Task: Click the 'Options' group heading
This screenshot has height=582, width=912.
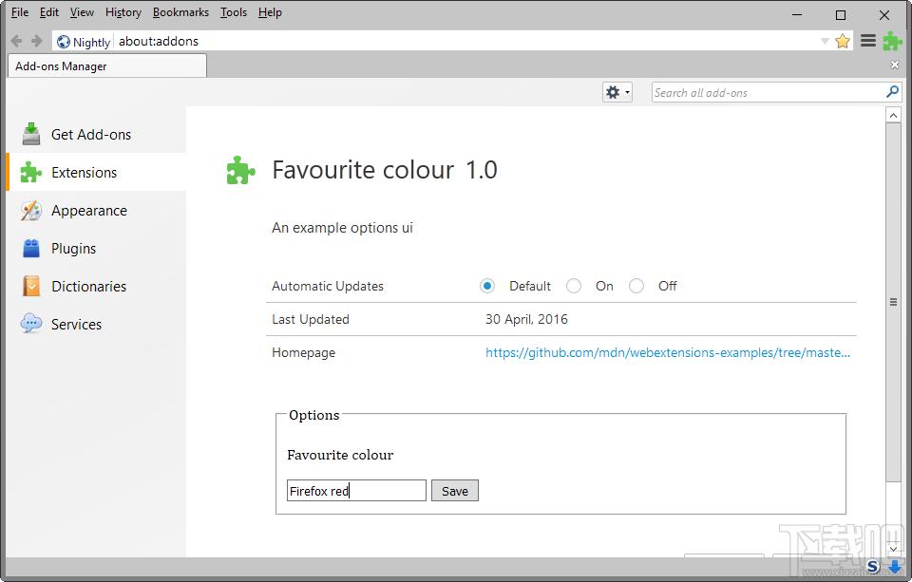Action: (314, 415)
